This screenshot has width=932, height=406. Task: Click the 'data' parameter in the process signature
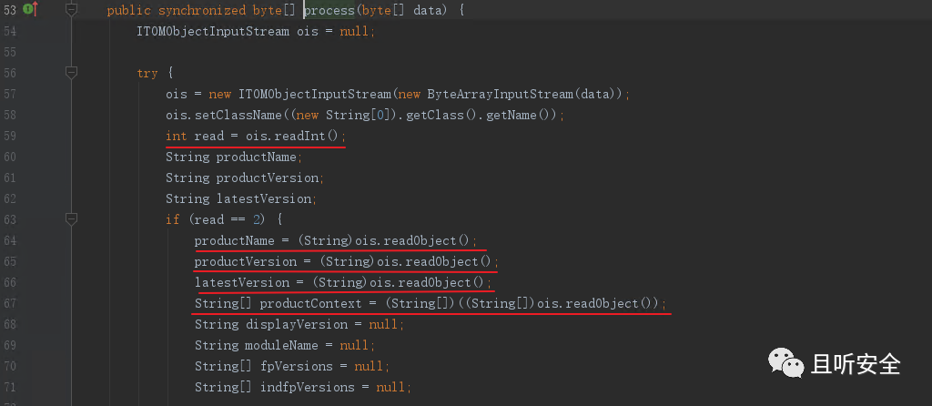coord(428,10)
